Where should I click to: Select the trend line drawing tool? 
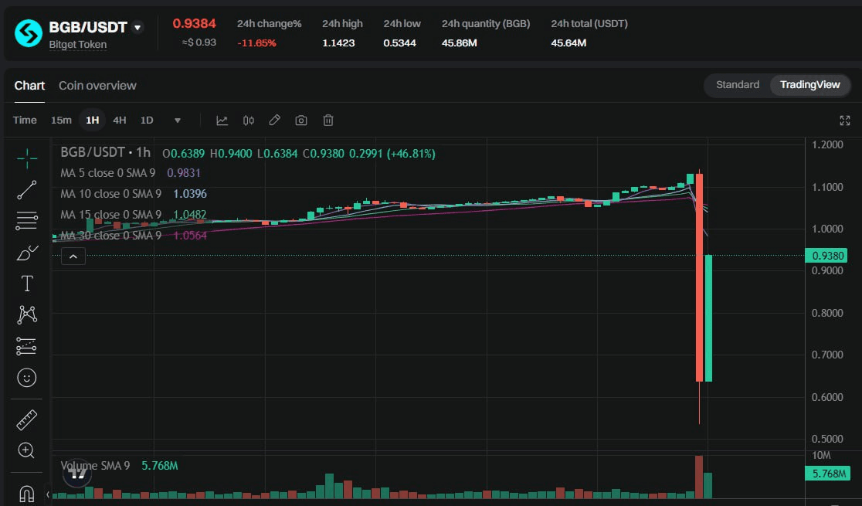pyautogui.click(x=26, y=190)
